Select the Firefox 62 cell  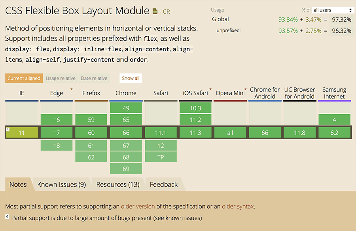point(91,157)
